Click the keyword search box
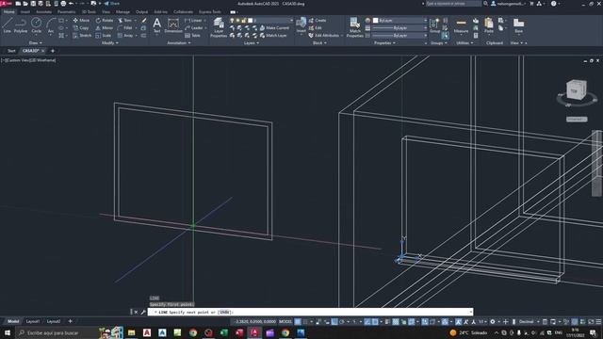This screenshot has width=603, height=339. pos(453,4)
